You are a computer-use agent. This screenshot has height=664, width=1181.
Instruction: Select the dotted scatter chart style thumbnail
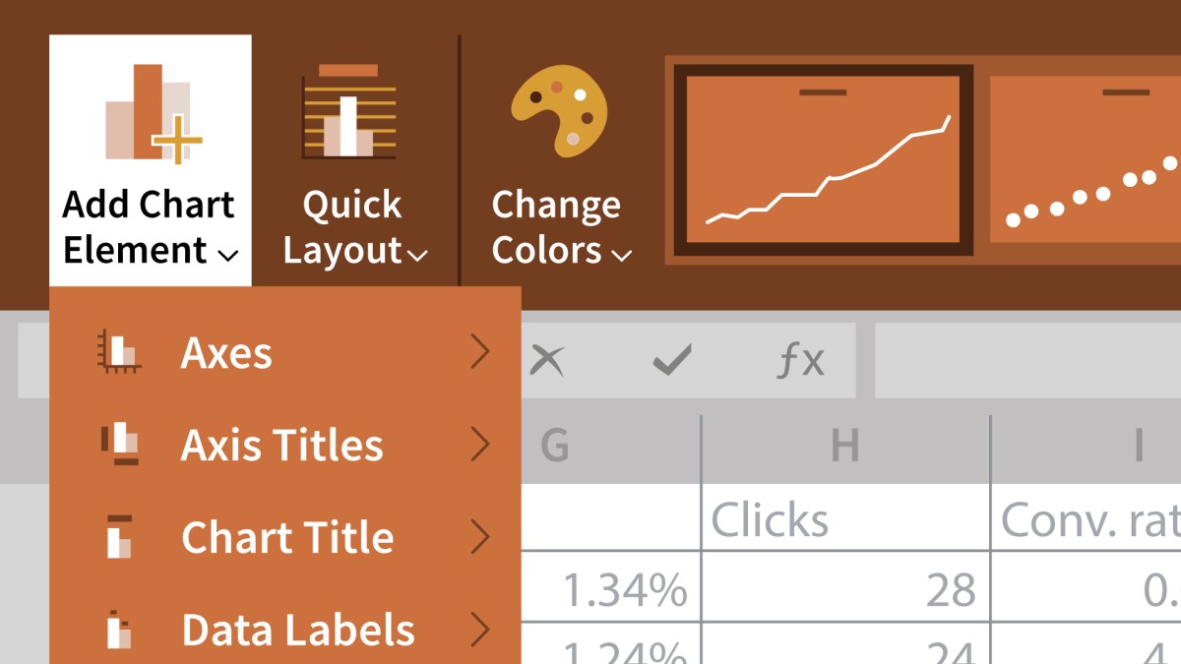1085,159
